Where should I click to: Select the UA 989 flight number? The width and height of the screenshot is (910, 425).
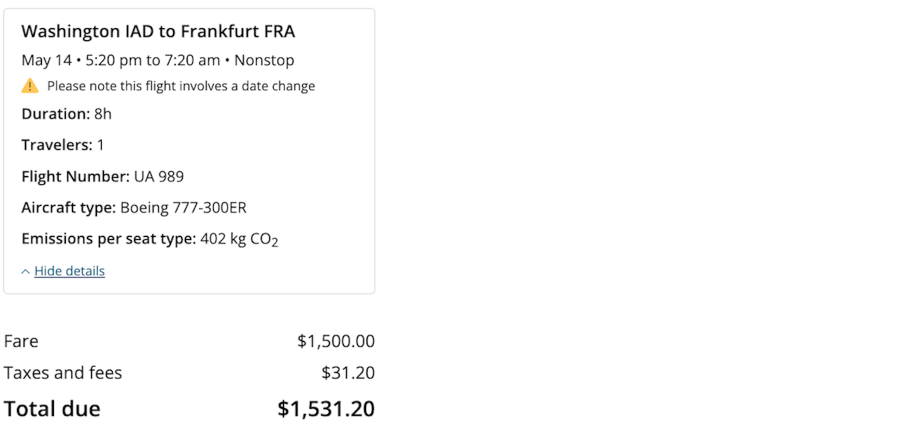pyautogui.click(x=159, y=176)
